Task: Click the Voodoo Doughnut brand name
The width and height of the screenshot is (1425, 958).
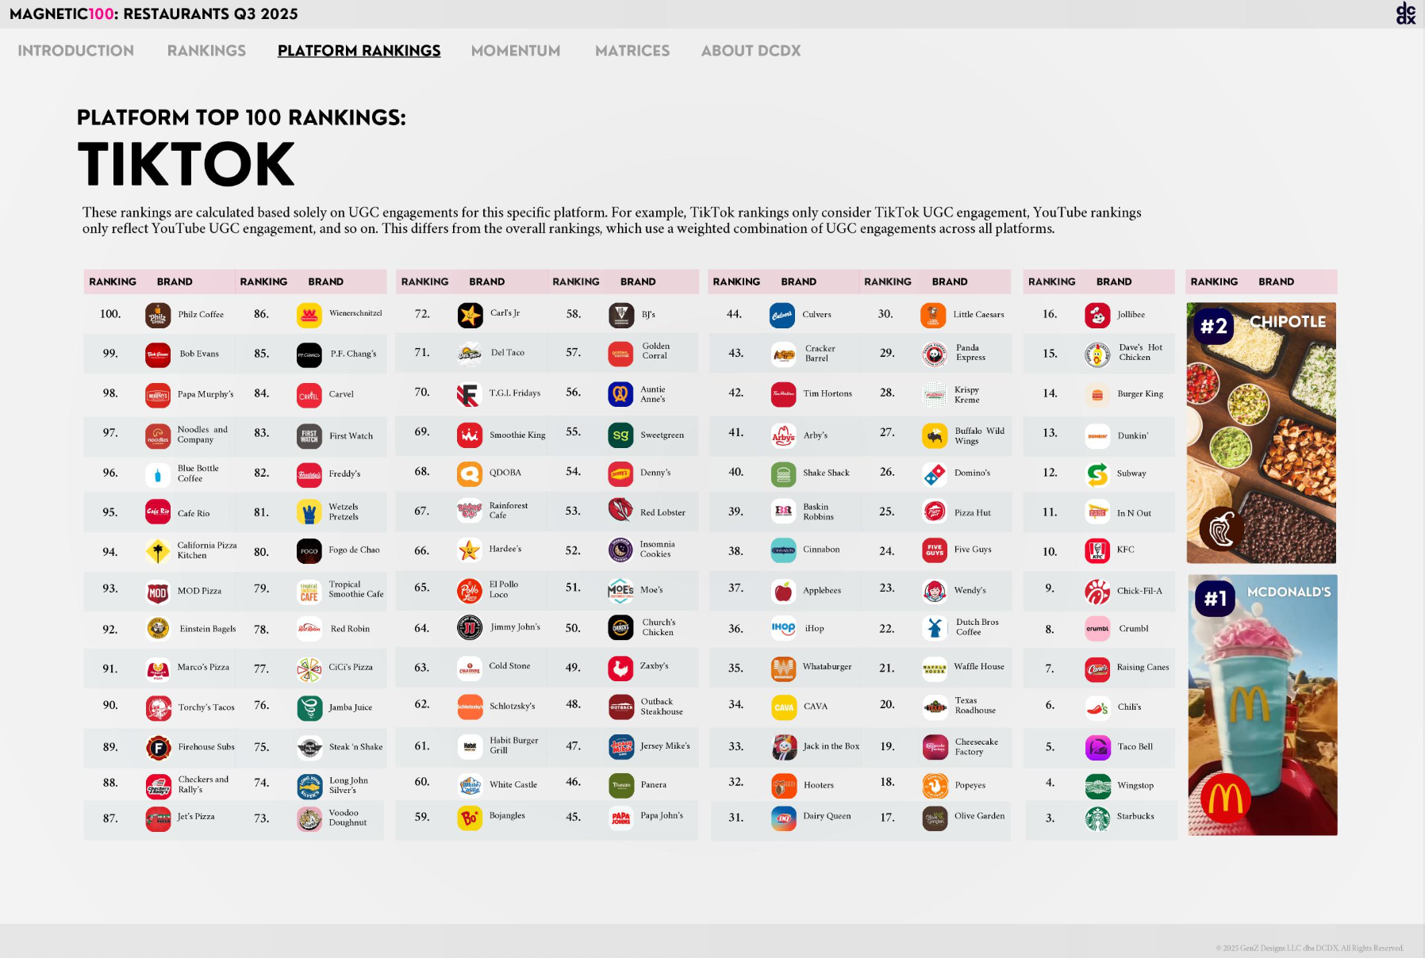Action: [348, 818]
